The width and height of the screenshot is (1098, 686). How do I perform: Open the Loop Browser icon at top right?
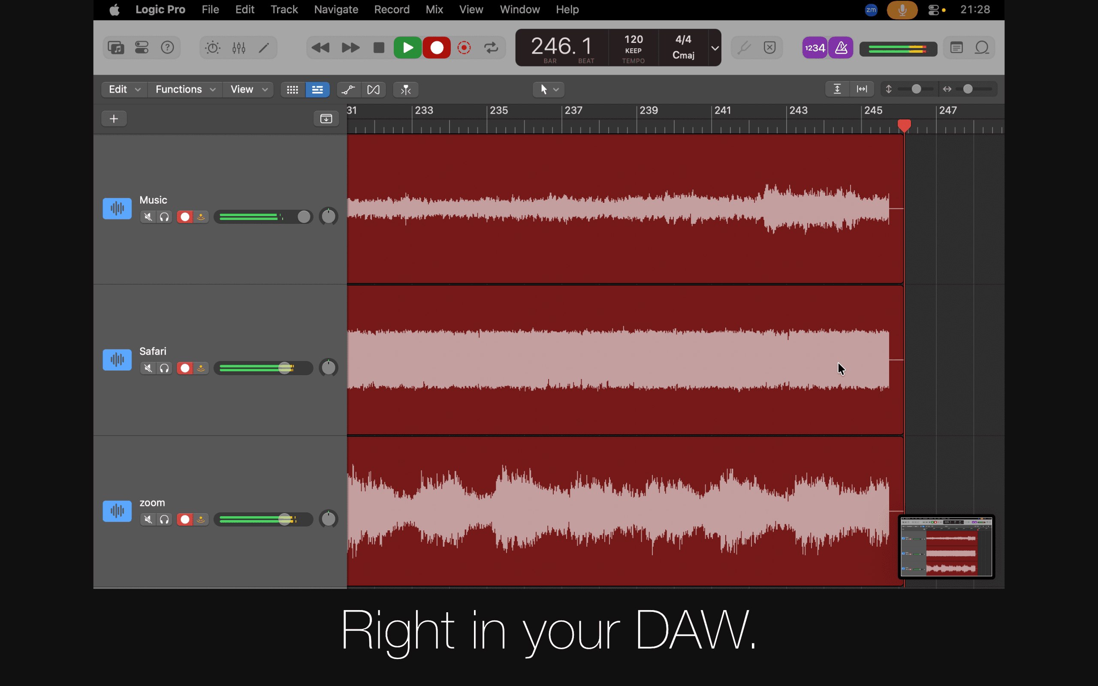(x=982, y=47)
